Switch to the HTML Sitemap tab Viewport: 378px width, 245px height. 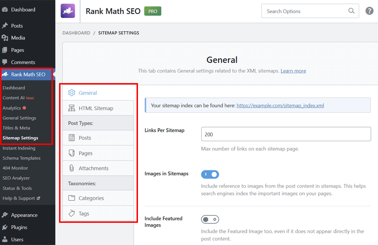(x=98, y=108)
